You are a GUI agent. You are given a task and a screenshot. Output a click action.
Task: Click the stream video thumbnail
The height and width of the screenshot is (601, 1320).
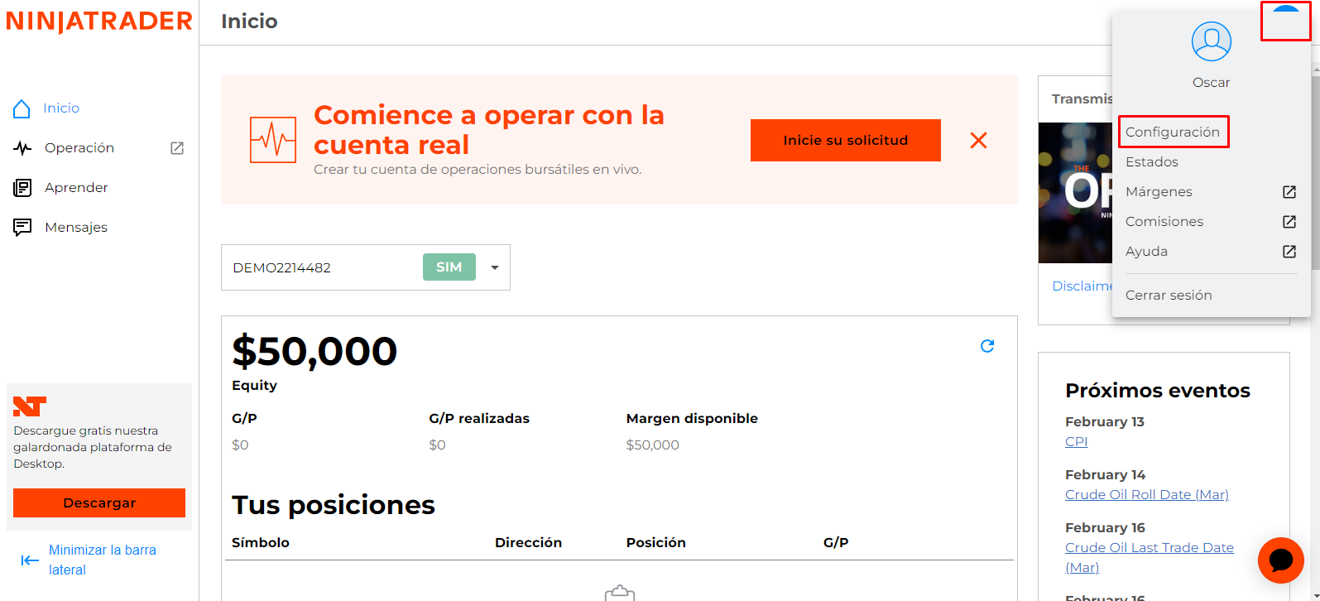click(x=1076, y=193)
